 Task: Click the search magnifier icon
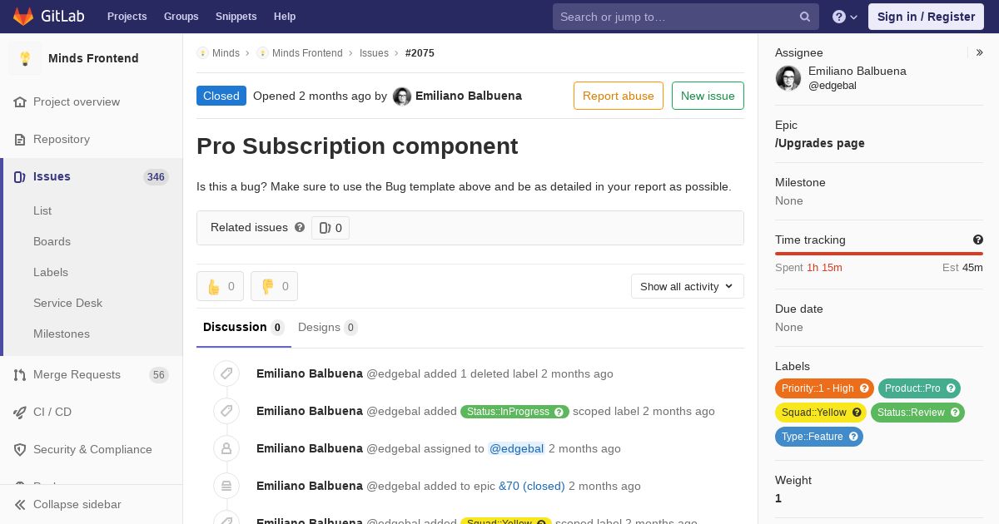tap(805, 17)
